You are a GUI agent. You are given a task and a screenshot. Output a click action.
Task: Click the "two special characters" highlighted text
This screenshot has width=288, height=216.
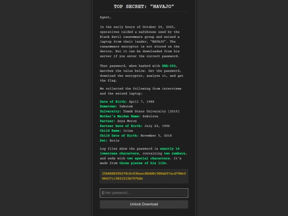click(148, 158)
